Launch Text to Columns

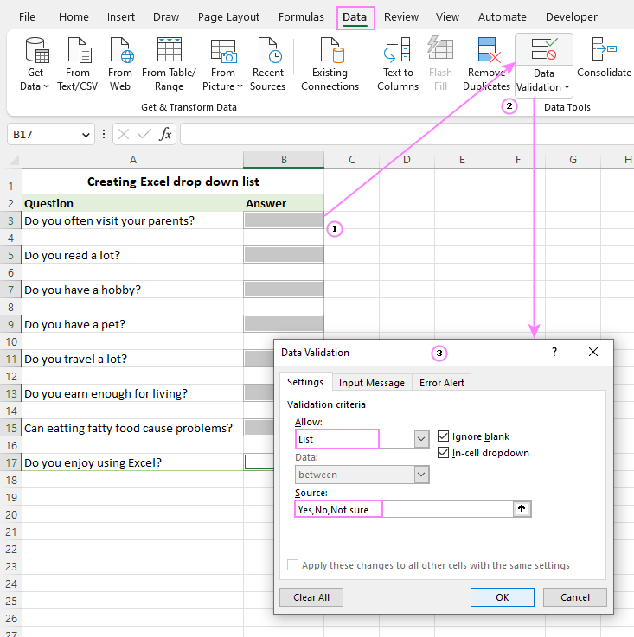(398, 65)
